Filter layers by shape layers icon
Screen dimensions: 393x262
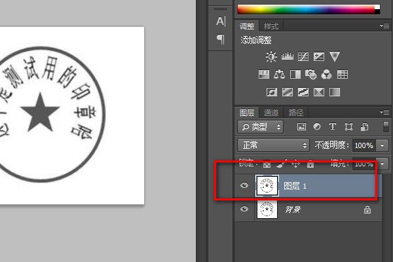(348, 126)
